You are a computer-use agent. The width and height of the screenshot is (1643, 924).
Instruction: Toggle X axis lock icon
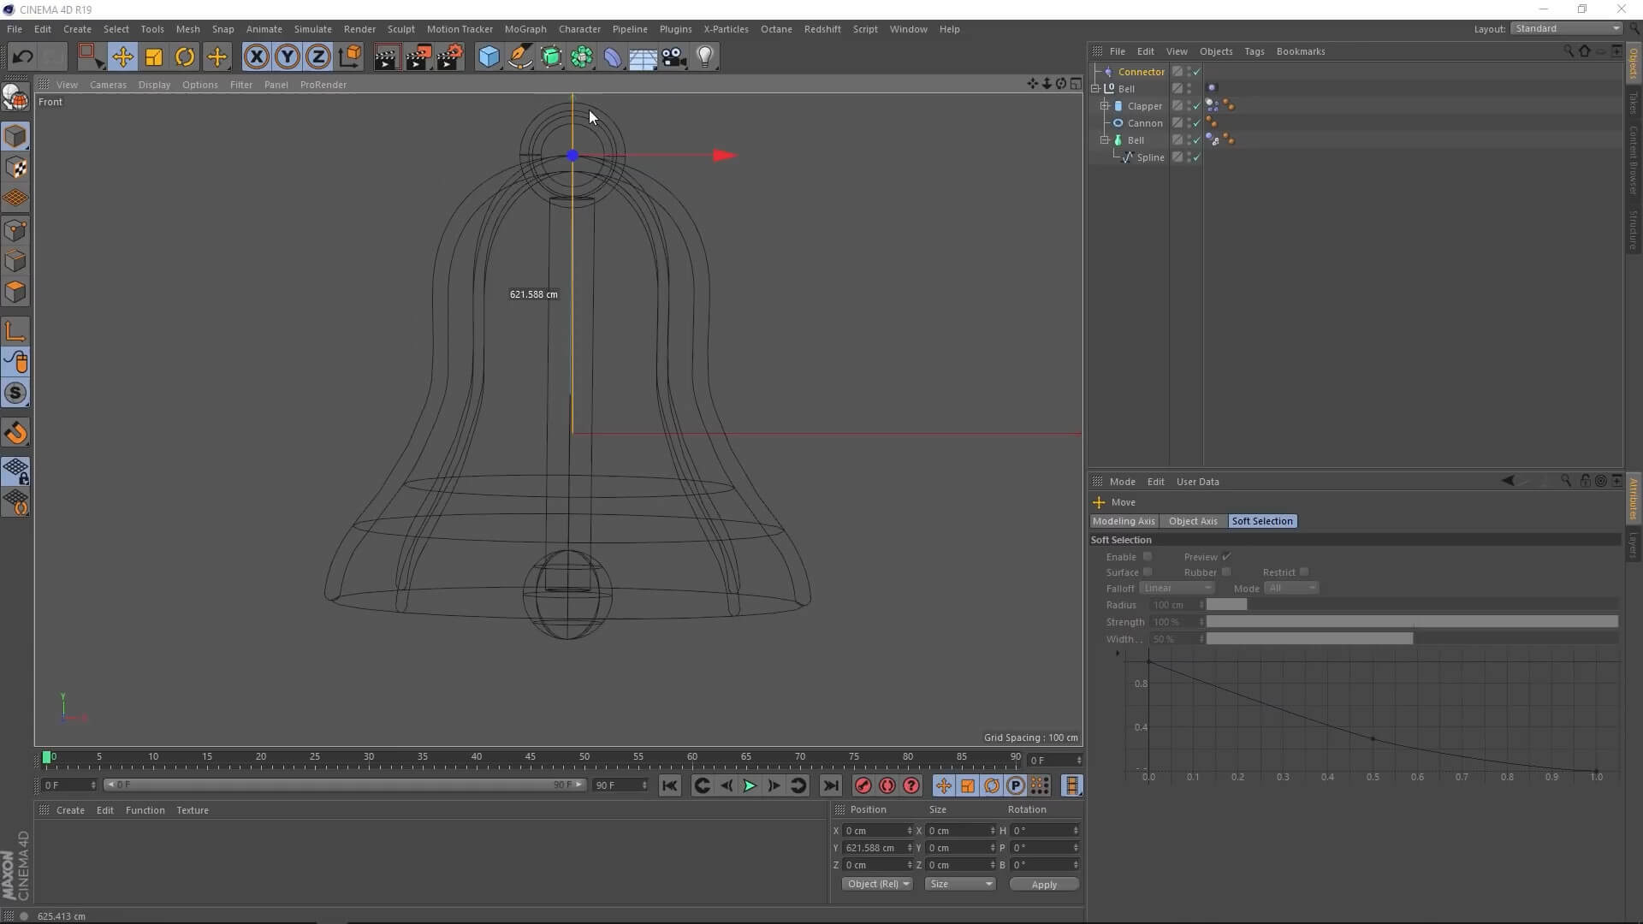coord(256,57)
